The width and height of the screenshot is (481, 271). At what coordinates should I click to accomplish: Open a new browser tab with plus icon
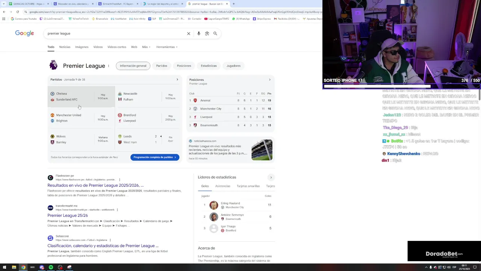[x=234, y=4]
